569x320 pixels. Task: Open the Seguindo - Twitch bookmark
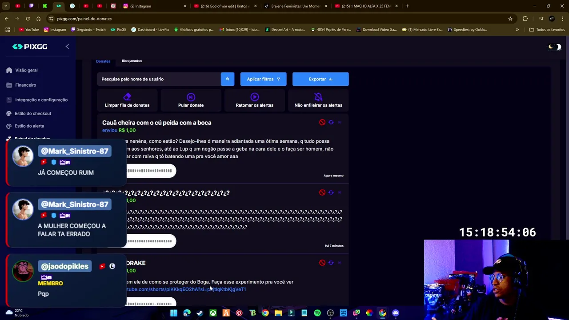[x=89, y=30]
